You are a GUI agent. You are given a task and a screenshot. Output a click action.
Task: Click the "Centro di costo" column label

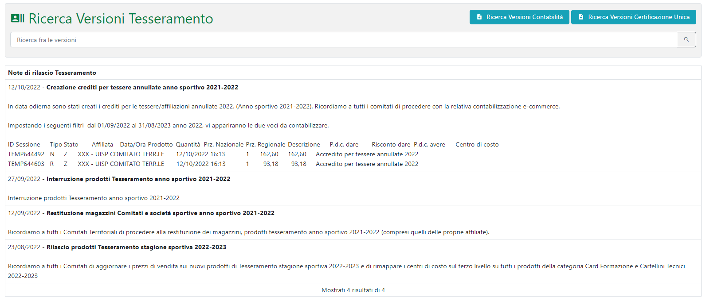(x=477, y=145)
